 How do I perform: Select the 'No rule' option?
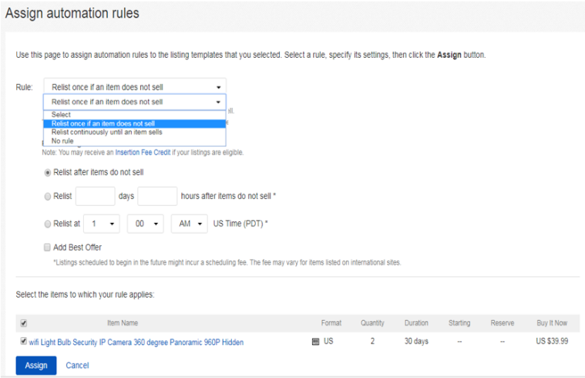(x=64, y=140)
